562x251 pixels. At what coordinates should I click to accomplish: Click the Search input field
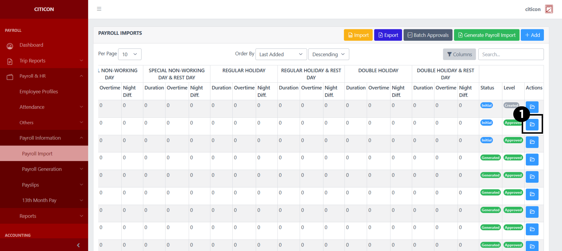pos(511,54)
